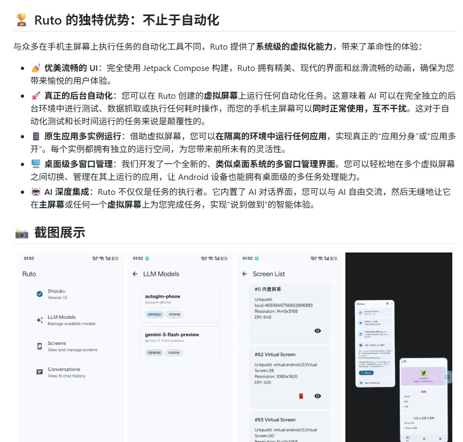
Task: Click the battery icon in Ruto screen status bar
Action: coord(115,258)
